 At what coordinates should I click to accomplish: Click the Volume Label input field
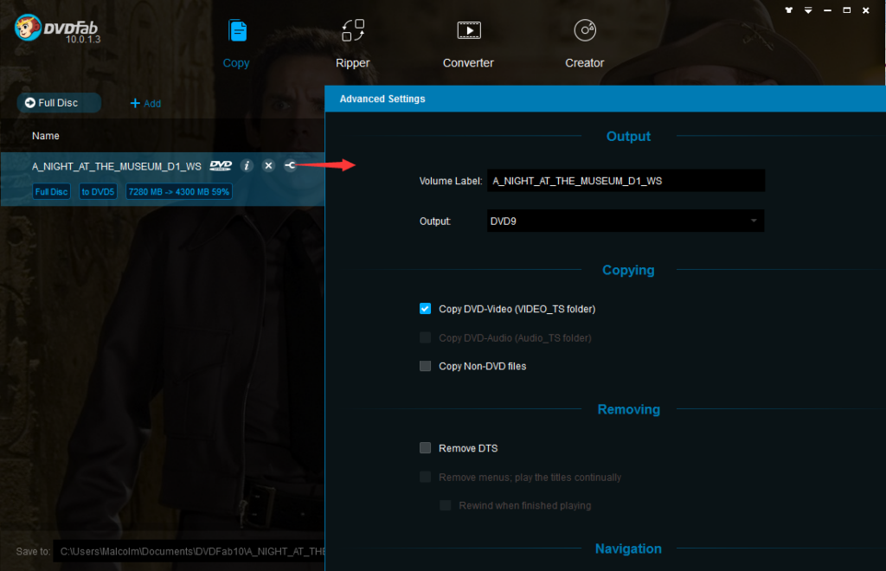[x=626, y=181]
